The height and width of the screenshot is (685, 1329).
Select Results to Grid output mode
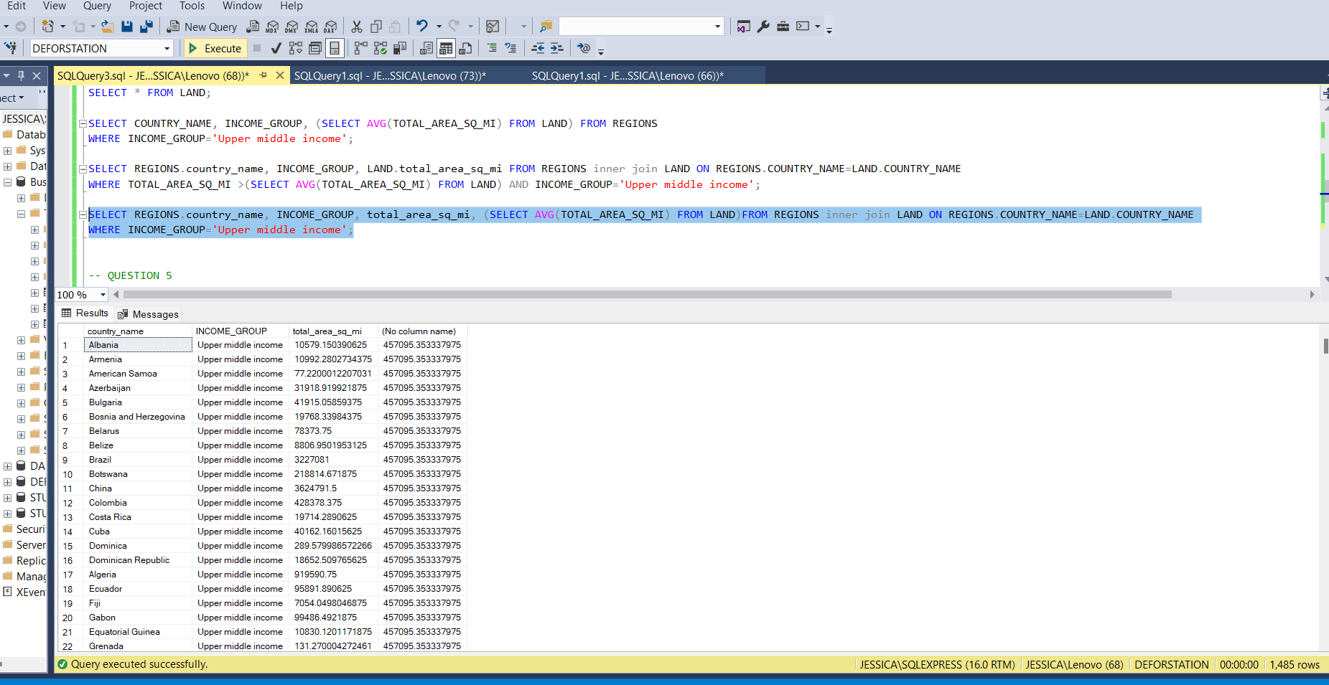(x=446, y=48)
